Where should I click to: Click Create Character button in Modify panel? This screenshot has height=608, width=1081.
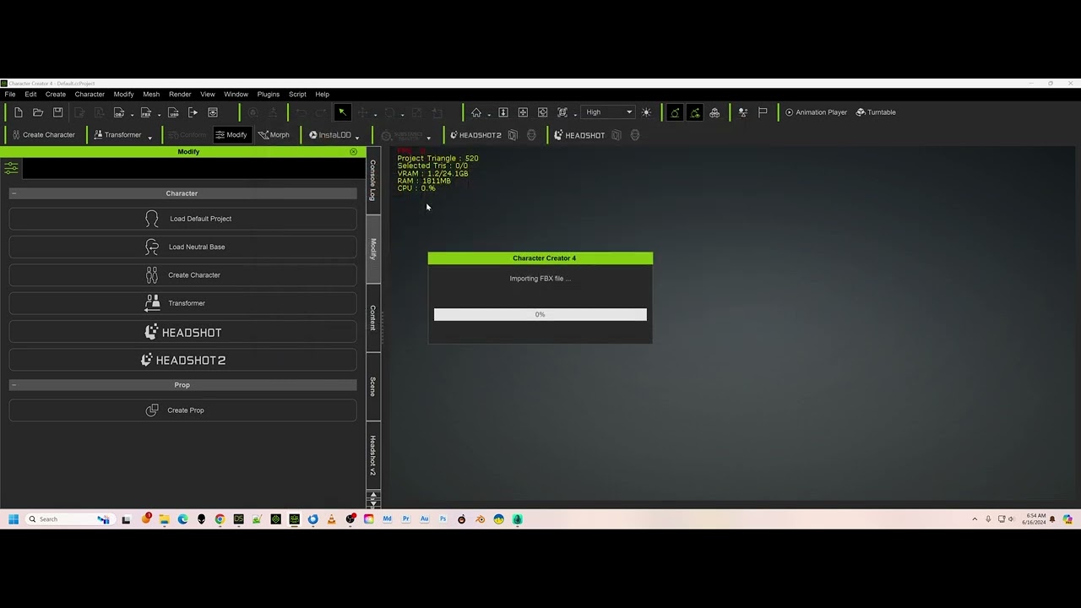183,275
